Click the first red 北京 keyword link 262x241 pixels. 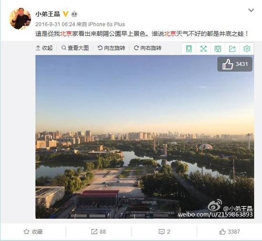(66, 34)
